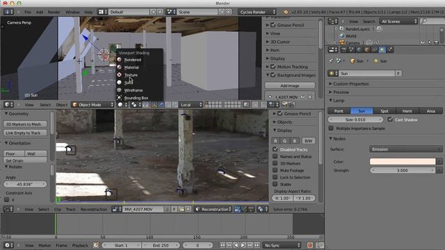Switch lamp type to Point
The image size is (445, 250).
click(x=339, y=111)
